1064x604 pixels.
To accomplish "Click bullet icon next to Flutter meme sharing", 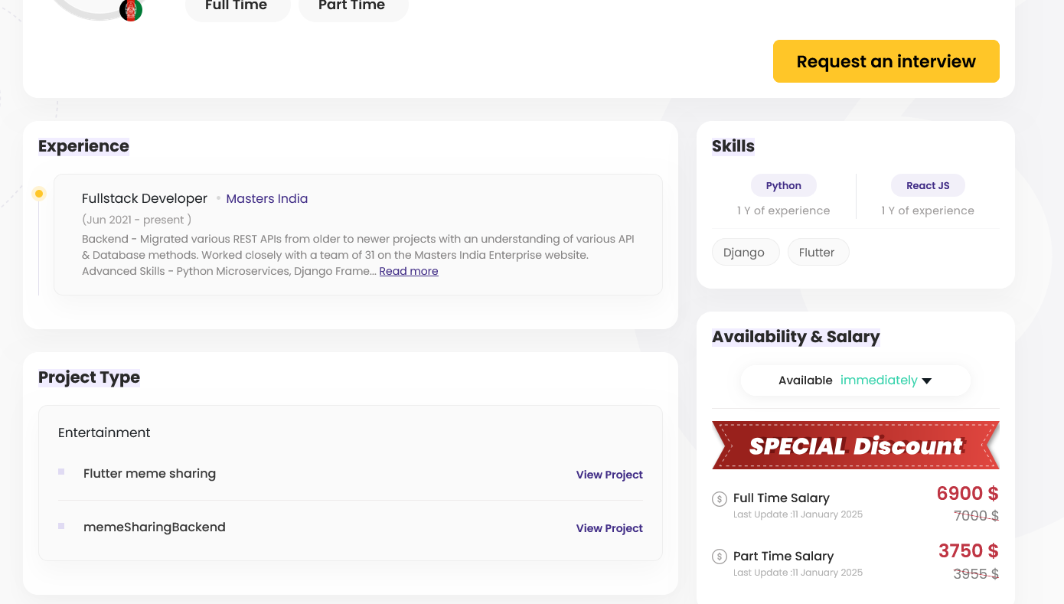I will pyautogui.click(x=61, y=472).
